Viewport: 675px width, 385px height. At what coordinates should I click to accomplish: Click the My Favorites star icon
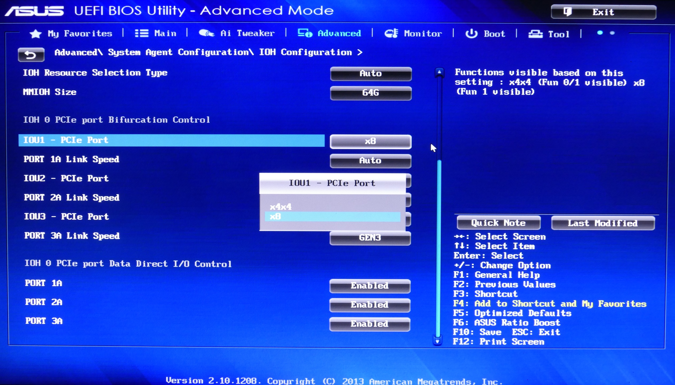pyautogui.click(x=36, y=34)
